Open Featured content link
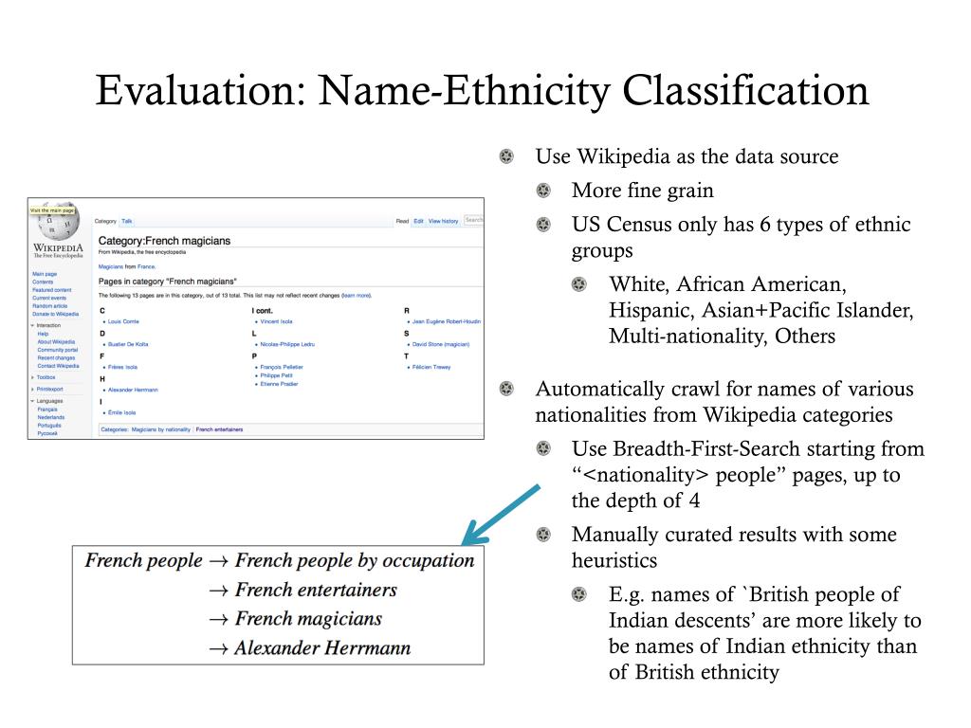 coord(52,290)
